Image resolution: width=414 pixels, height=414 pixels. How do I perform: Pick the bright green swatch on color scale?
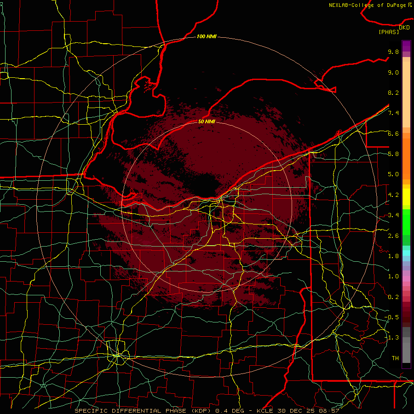pyautogui.click(x=406, y=221)
